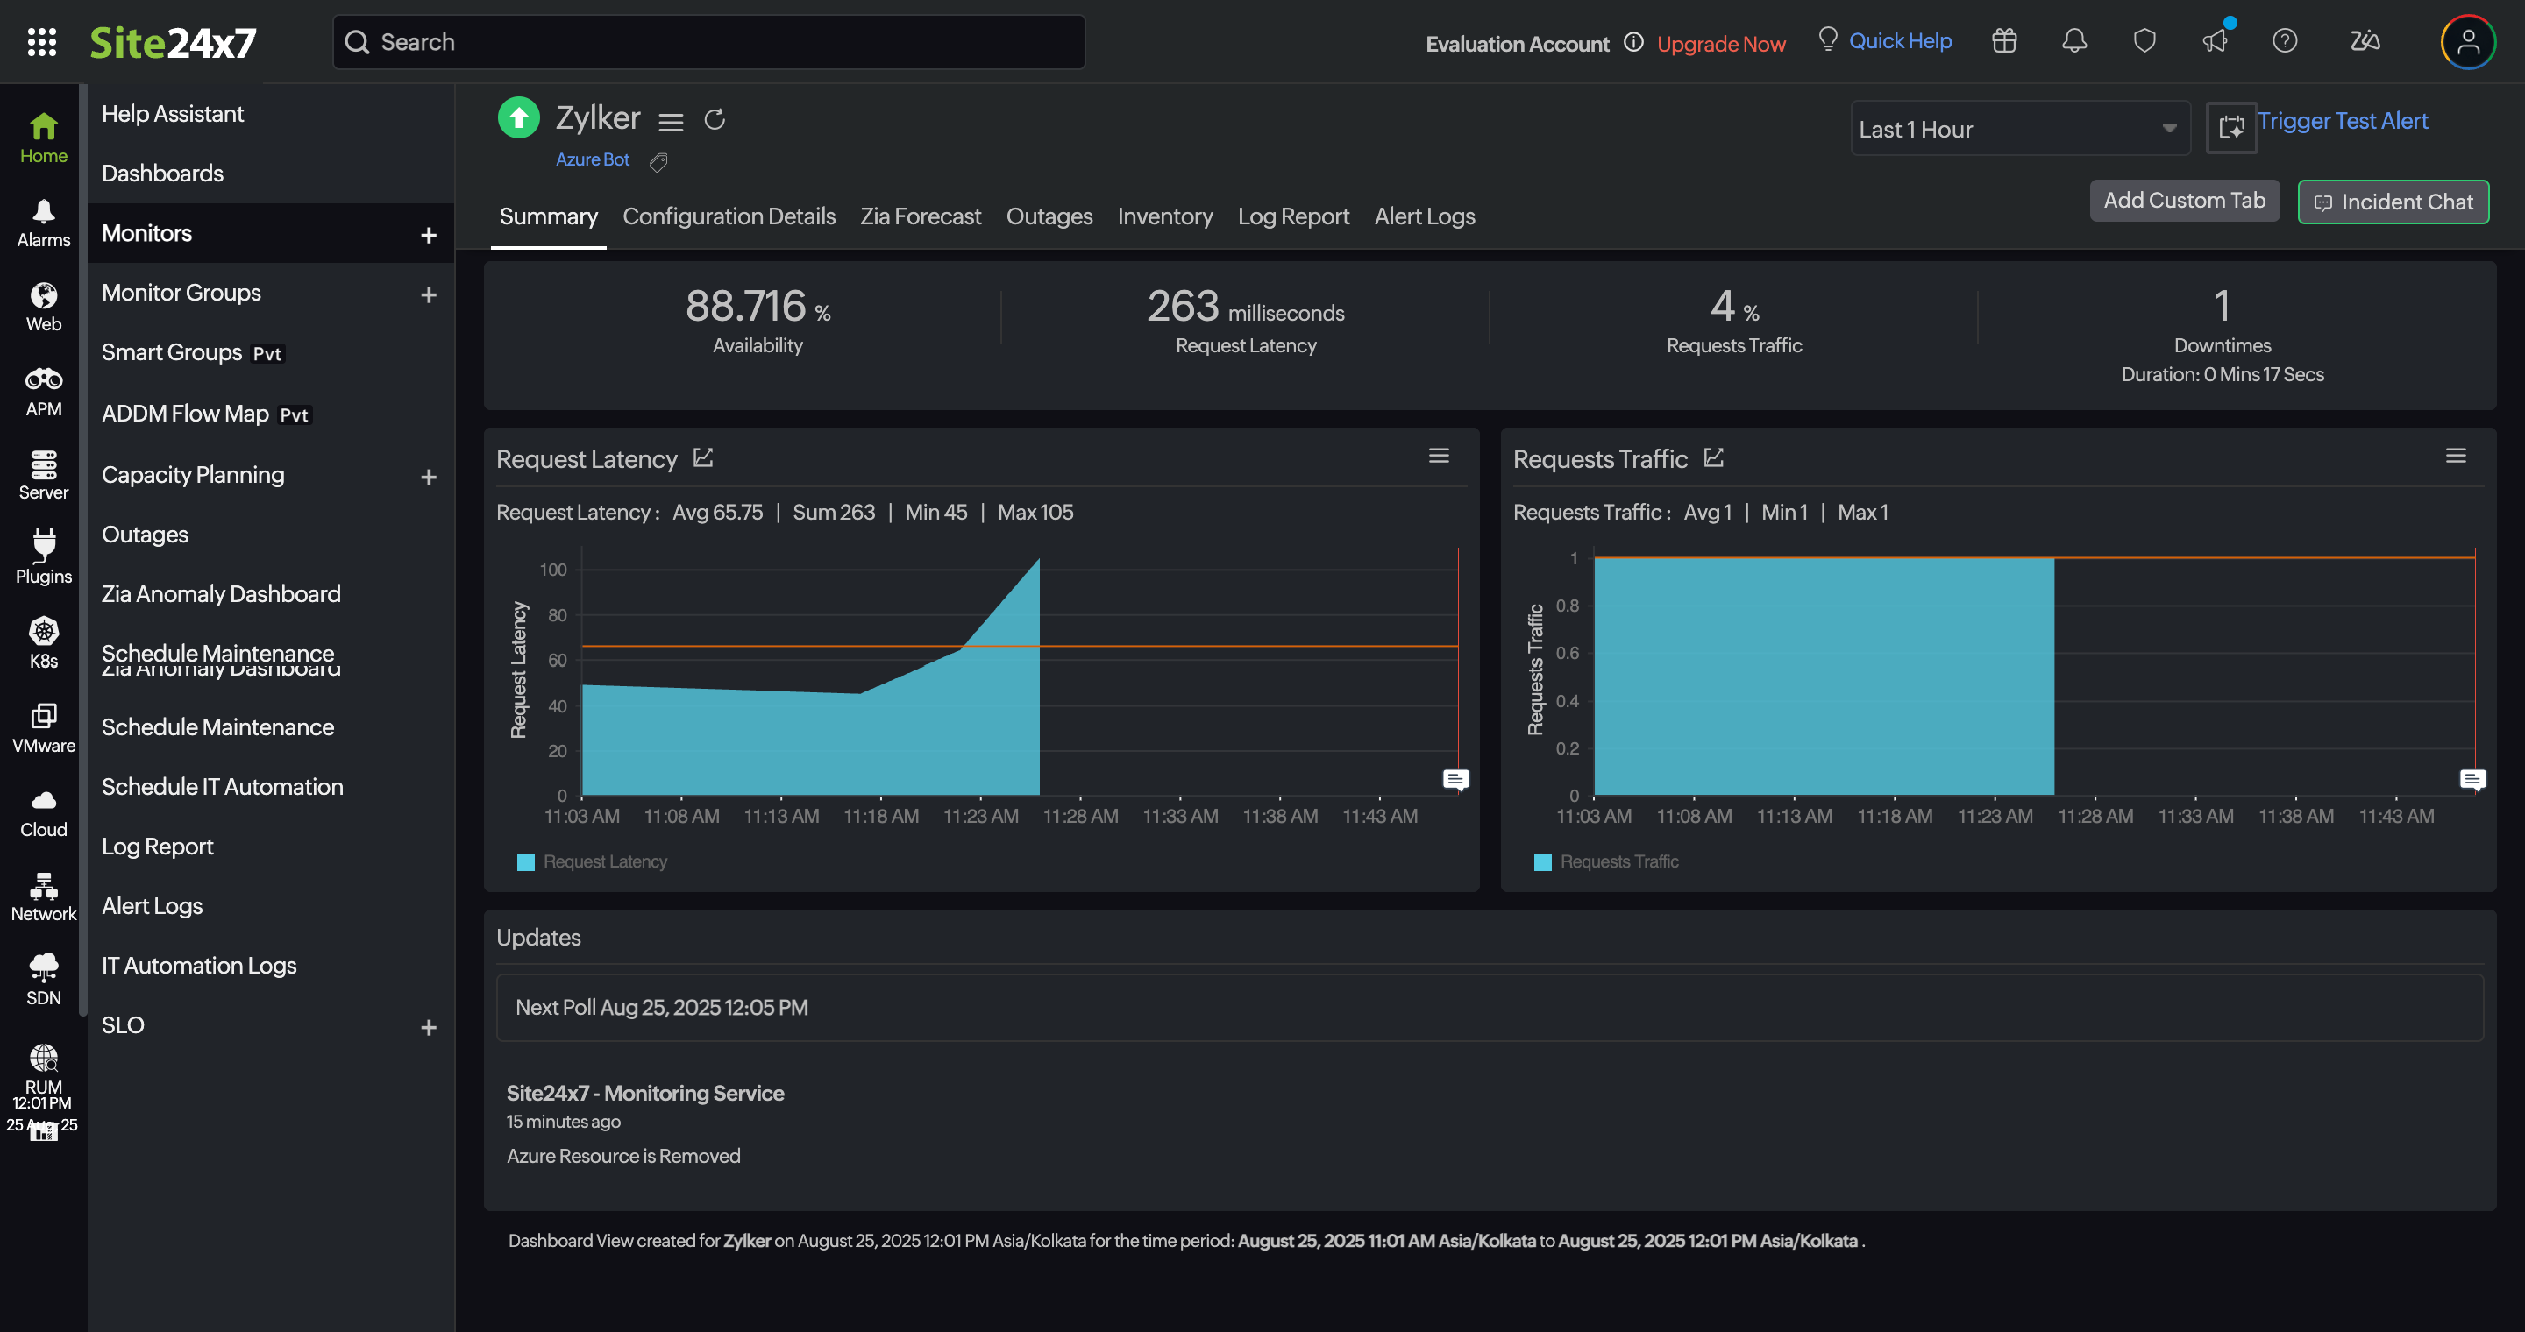Click inside the Search field
The height and width of the screenshot is (1332, 2525).
coord(708,42)
